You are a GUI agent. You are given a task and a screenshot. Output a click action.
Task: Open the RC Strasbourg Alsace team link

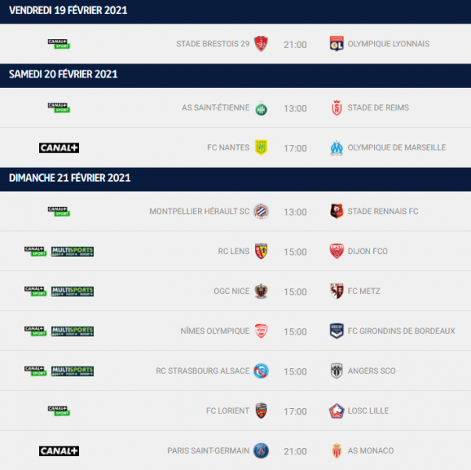pos(203,371)
